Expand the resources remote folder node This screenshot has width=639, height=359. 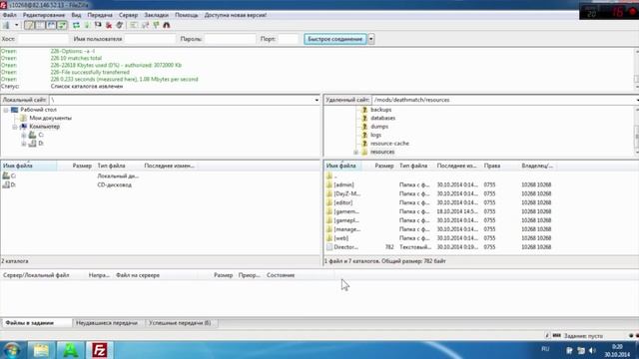(355, 153)
